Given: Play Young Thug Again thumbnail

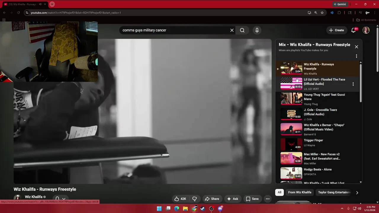Looking at the screenshot, I should tap(291, 99).
